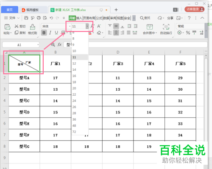Switch to the 页面布局 ribbon tab
The width and height of the screenshot is (212, 169).
tap(89, 18)
